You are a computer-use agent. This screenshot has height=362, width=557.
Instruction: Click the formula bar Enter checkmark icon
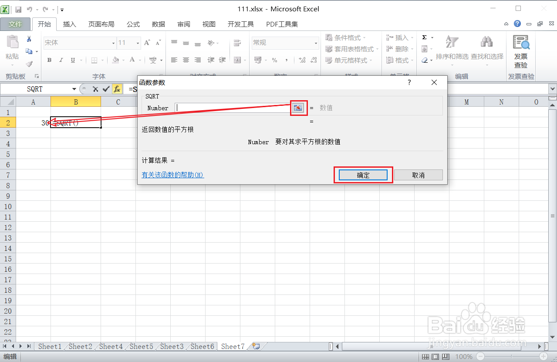106,89
